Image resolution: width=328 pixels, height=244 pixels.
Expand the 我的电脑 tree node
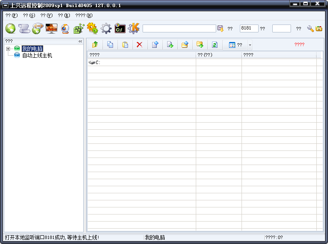8,49
